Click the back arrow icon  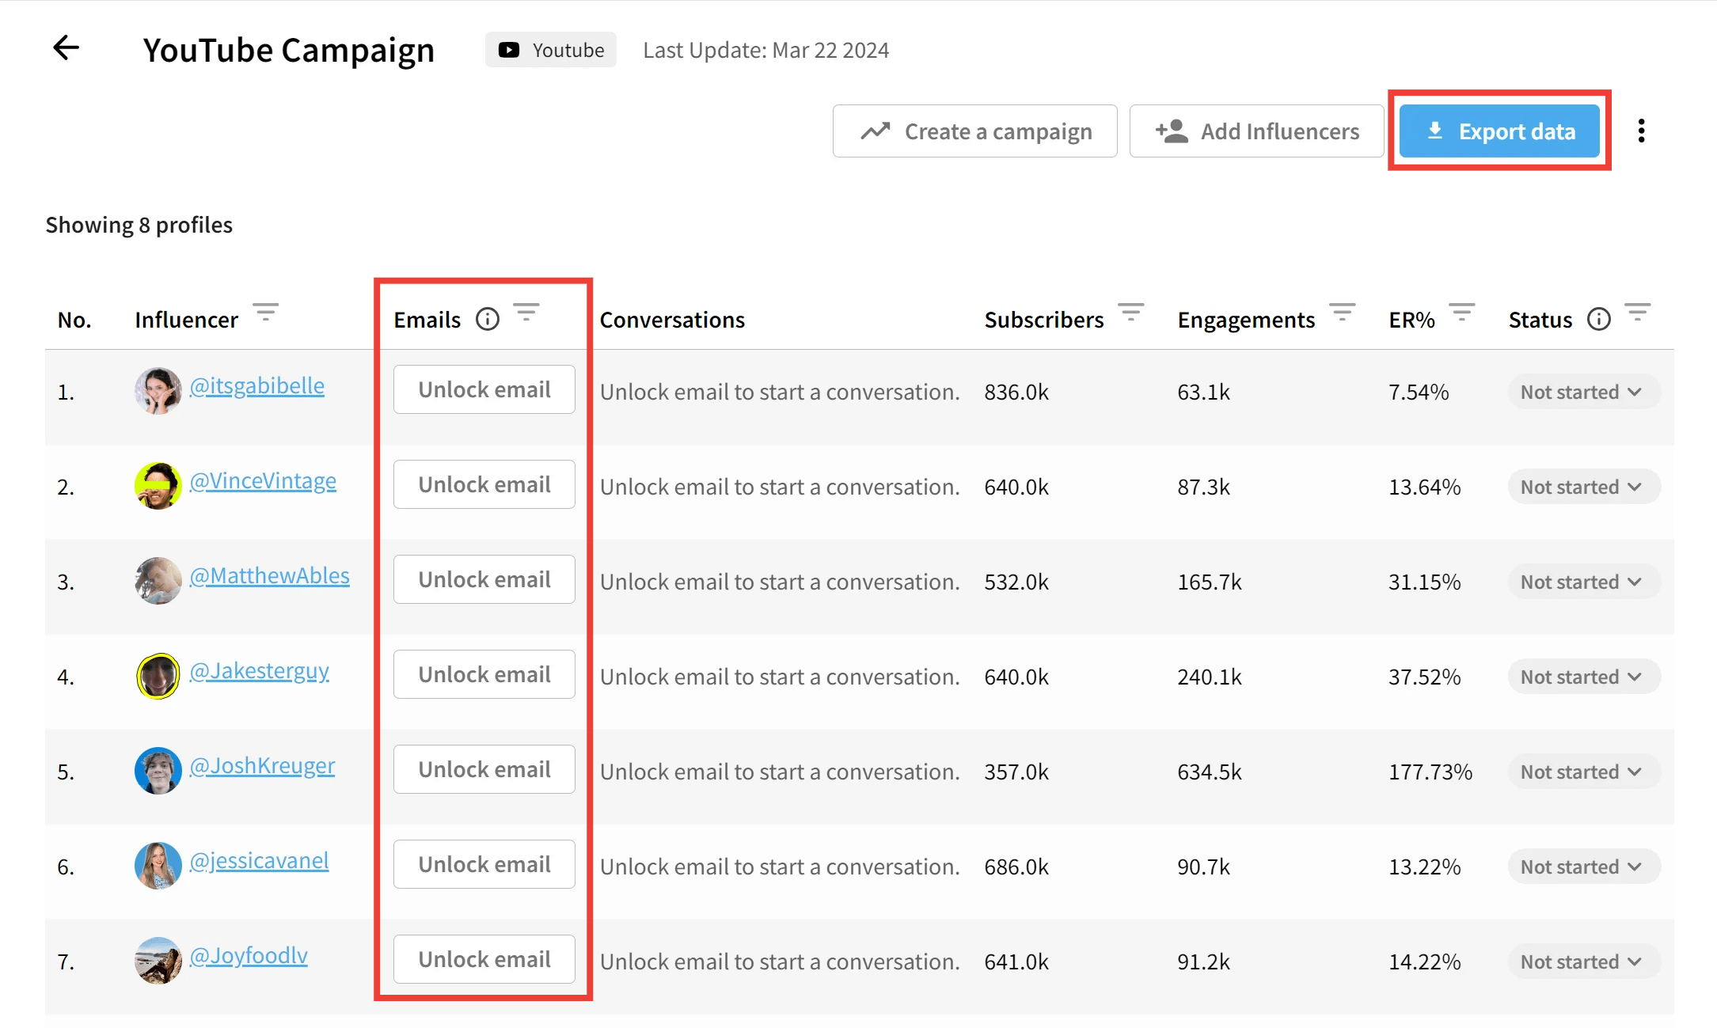(x=66, y=48)
